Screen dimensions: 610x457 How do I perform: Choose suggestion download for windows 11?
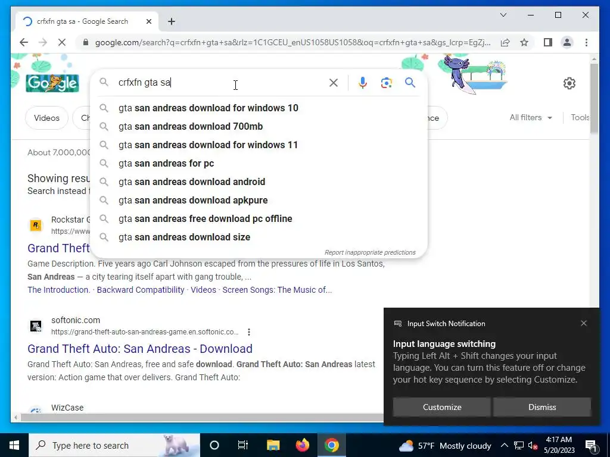pyautogui.click(x=259, y=145)
